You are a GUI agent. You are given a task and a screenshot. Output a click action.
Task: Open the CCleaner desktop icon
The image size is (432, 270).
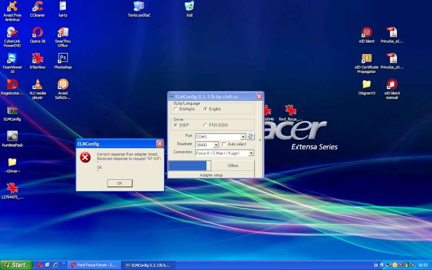pos(37,6)
